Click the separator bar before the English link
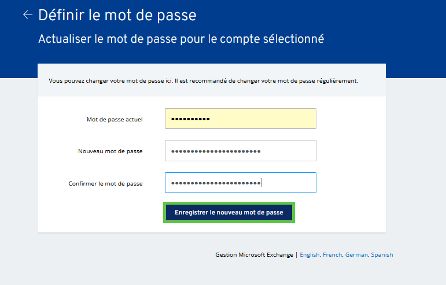This screenshot has height=285, width=446. click(x=296, y=254)
